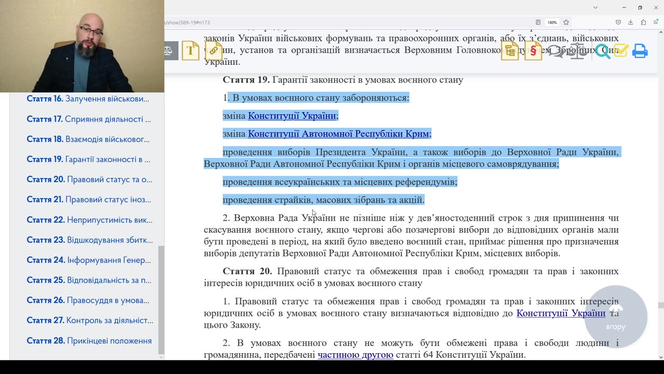Go to Стаття 17 Сприяння діяльності
664x374 pixels.
click(x=89, y=119)
